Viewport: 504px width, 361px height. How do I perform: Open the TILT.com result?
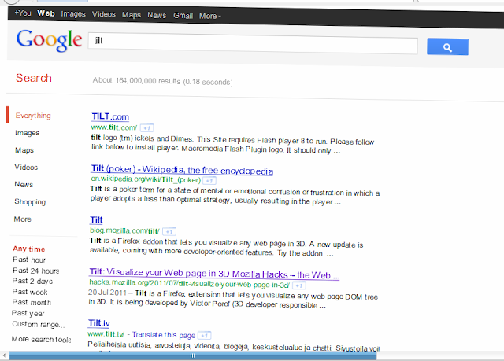[x=110, y=116]
